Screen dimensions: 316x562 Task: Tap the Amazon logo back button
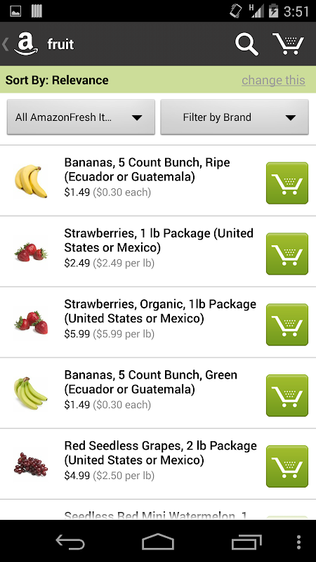21,44
